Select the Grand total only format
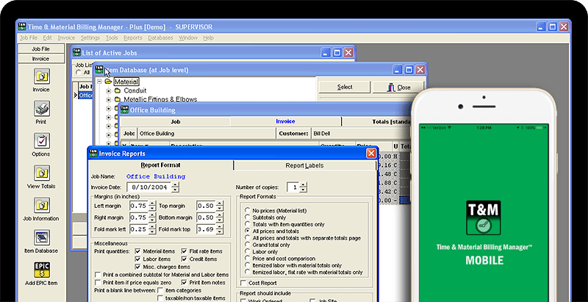Viewport: 588px width, 302px height. click(x=247, y=245)
